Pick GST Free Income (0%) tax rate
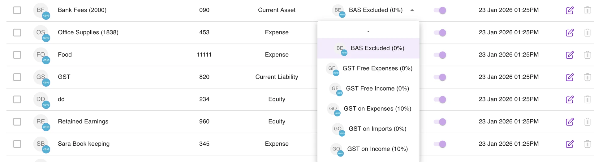Viewport: 594px width, 162px height. tap(377, 88)
